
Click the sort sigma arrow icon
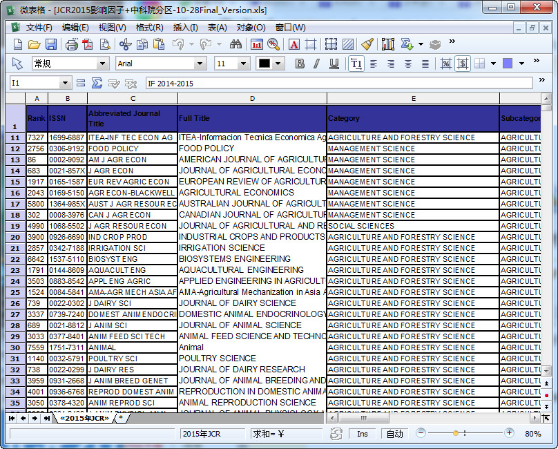tap(407, 44)
